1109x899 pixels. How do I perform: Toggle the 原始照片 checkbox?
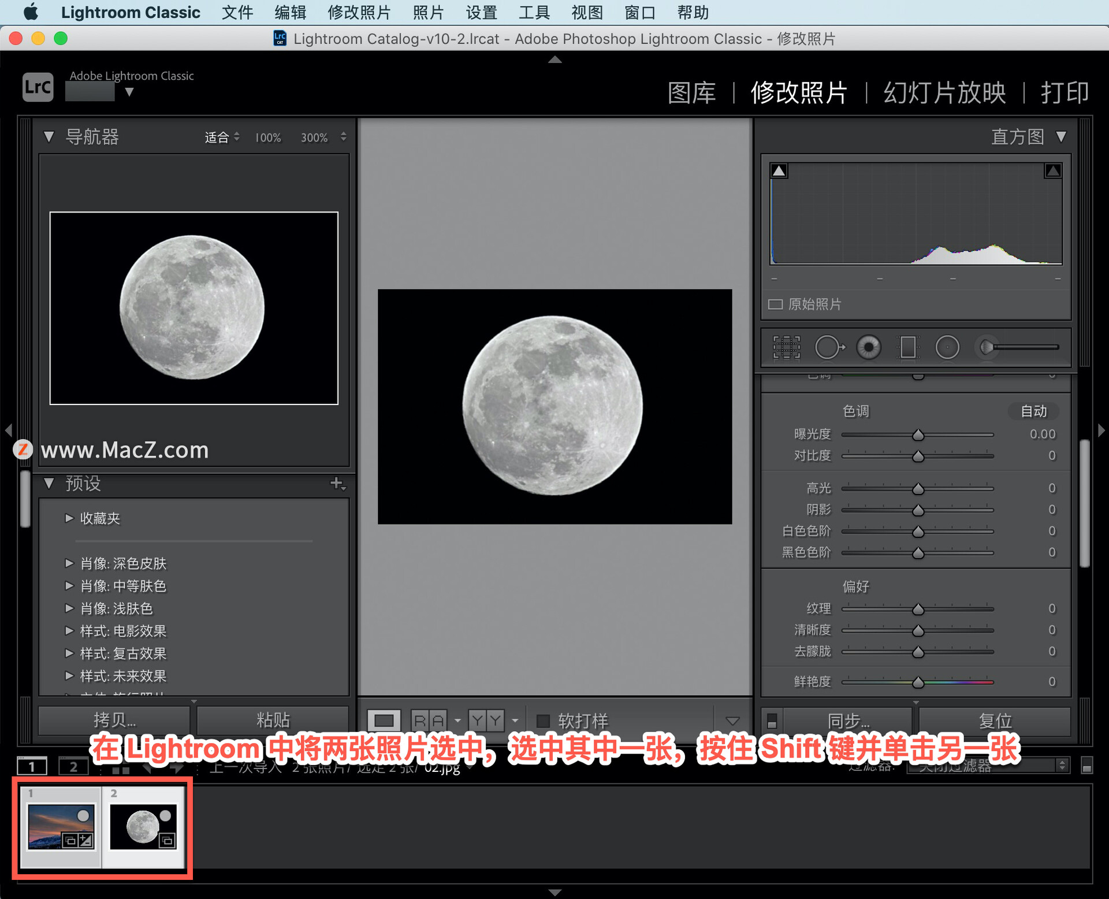point(775,304)
